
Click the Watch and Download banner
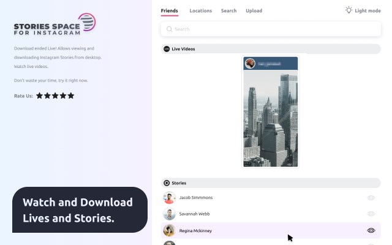pyautogui.click(x=80, y=209)
